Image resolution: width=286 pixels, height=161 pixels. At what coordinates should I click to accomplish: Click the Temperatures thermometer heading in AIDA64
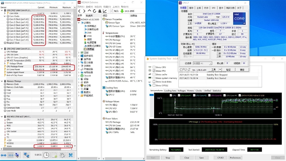(110, 33)
